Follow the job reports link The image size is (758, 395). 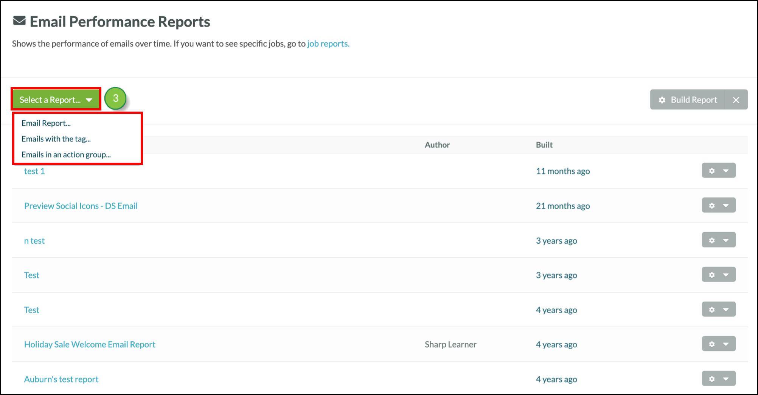pos(328,44)
